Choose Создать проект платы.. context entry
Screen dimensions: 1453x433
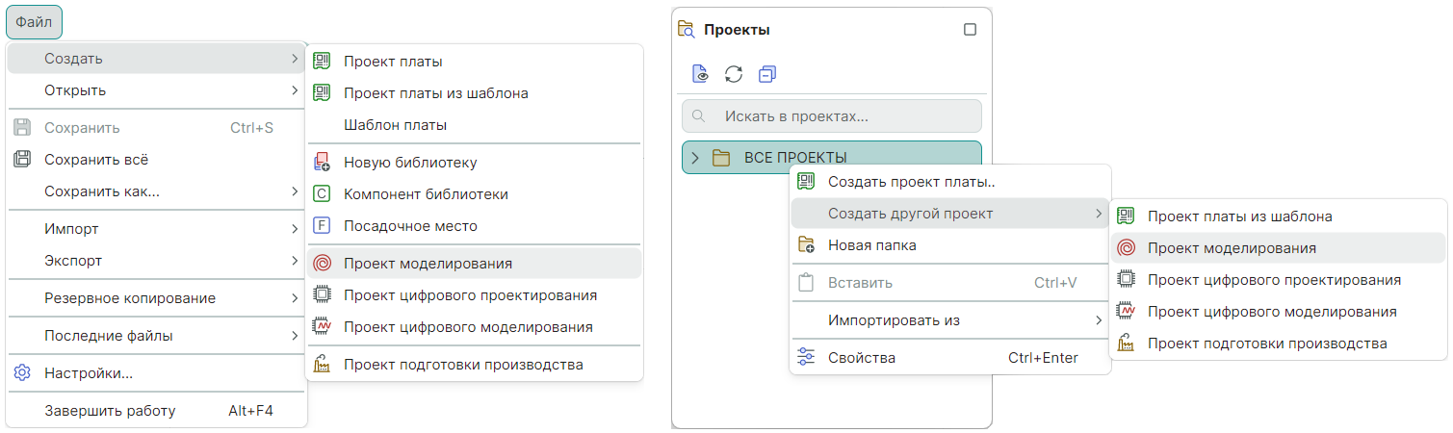(x=950, y=182)
